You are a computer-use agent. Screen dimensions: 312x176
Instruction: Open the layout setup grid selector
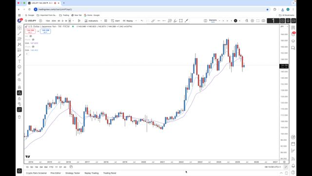tap(205, 21)
